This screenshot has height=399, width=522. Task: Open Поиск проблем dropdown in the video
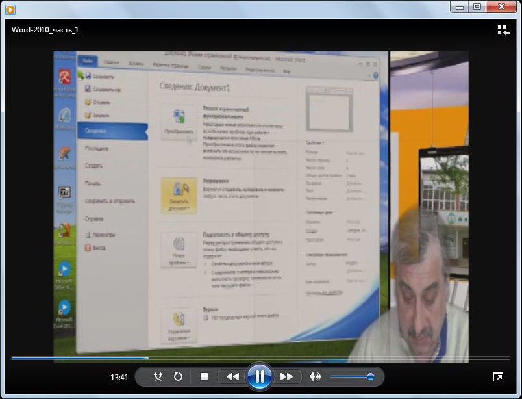[179, 250]
